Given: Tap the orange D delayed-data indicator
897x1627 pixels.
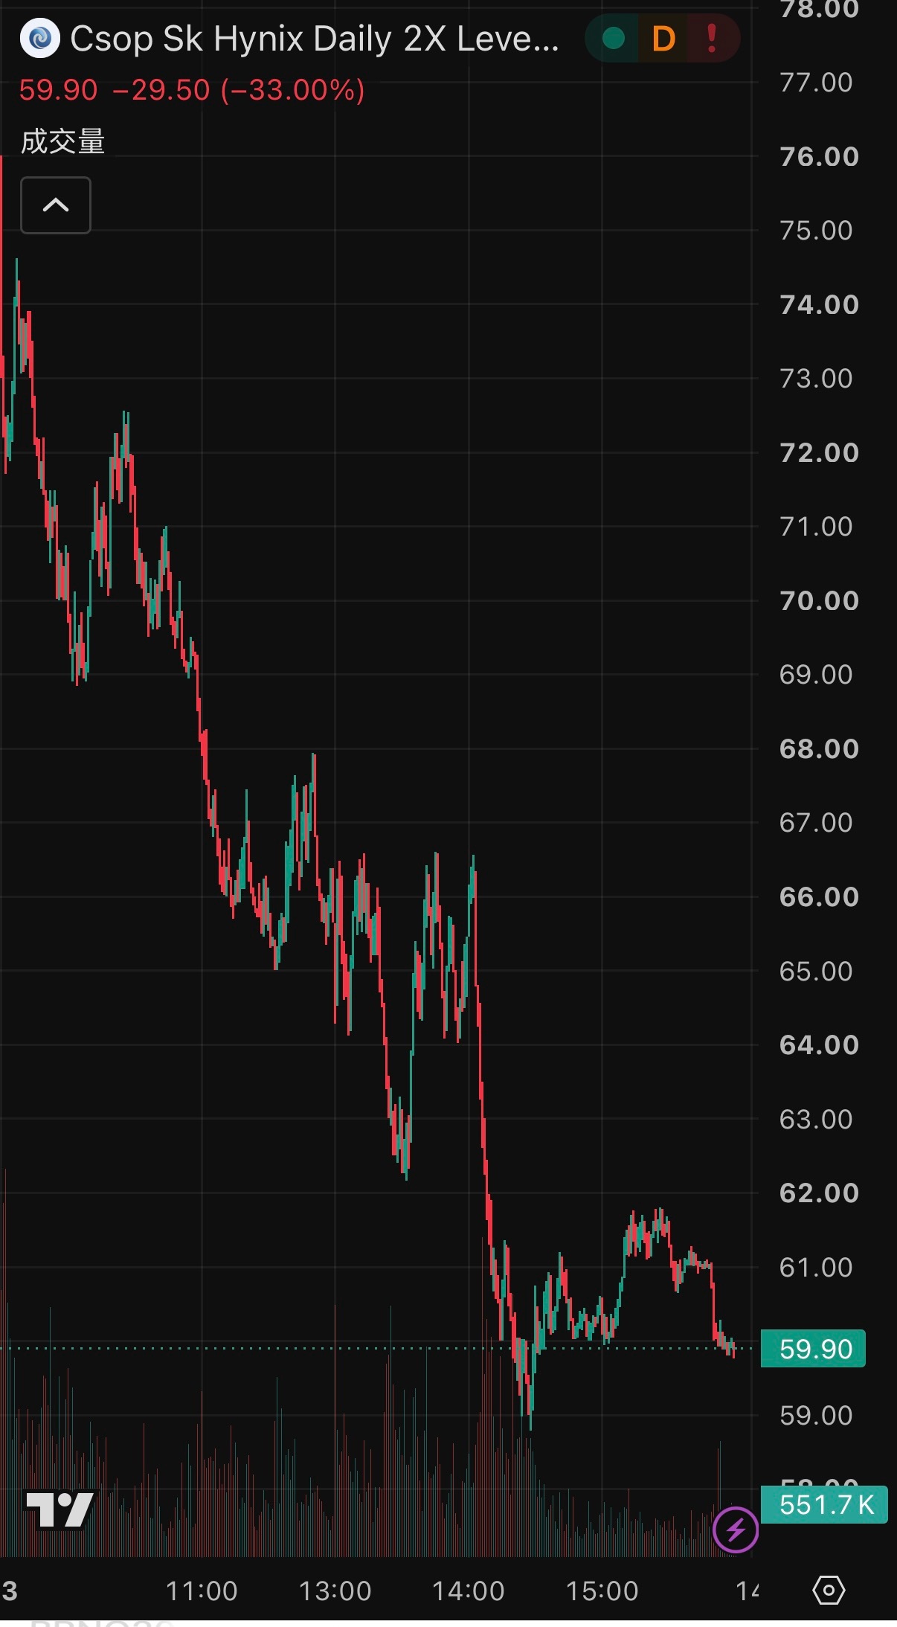Looking at the screenshot, I should [x=663, y=39].
